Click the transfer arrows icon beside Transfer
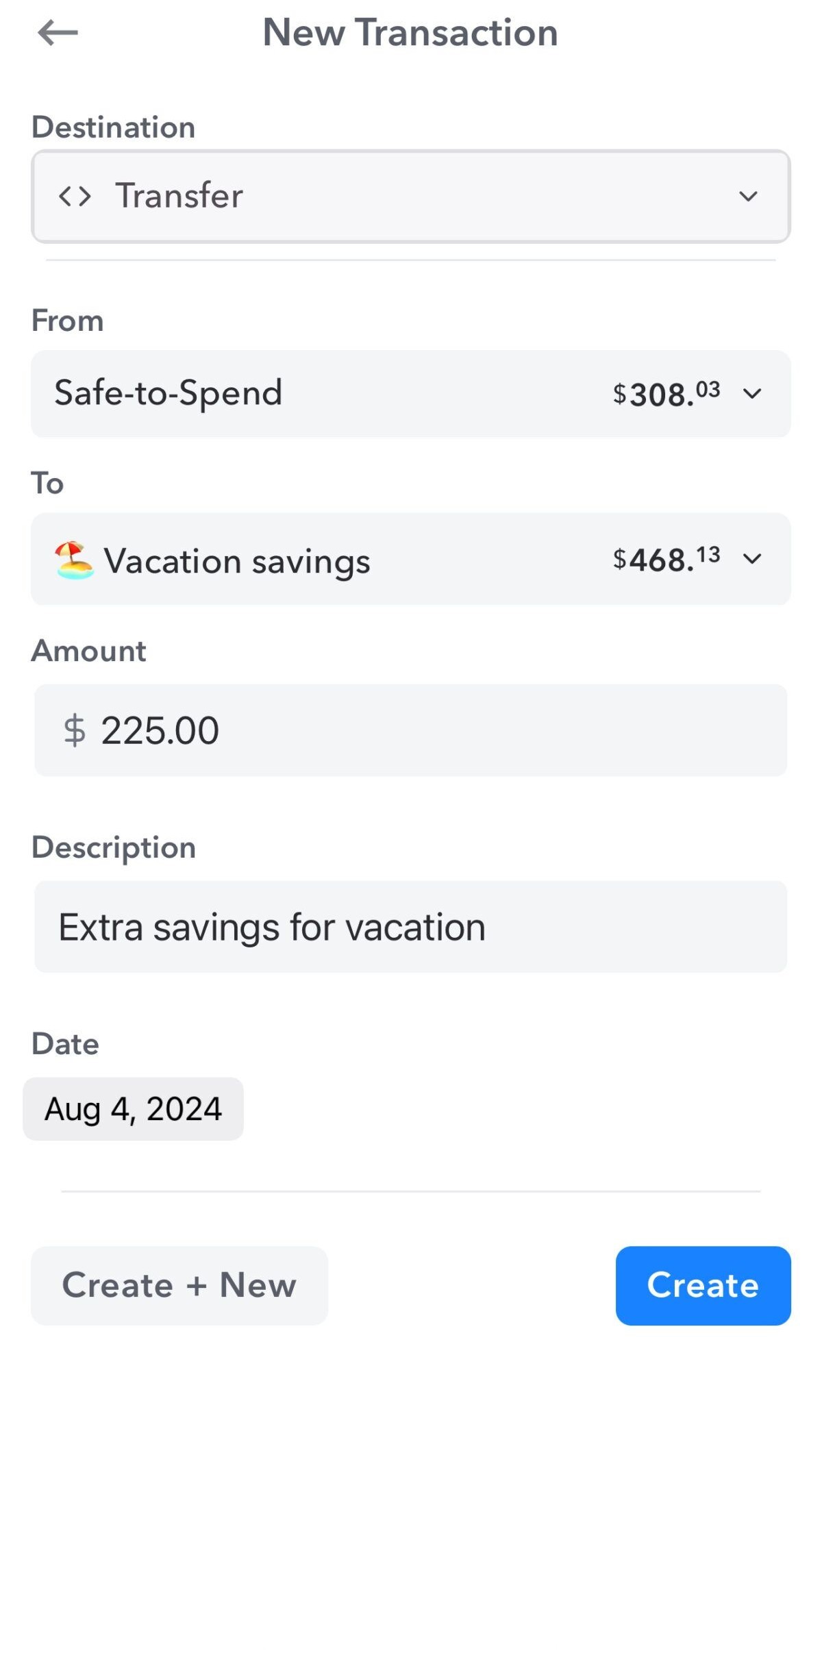The height and width of the screenshot is (1679, 822). 75,197
